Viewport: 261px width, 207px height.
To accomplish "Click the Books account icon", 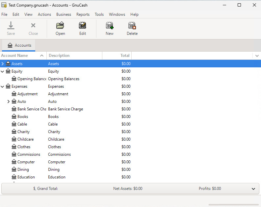I will [14, 116].
